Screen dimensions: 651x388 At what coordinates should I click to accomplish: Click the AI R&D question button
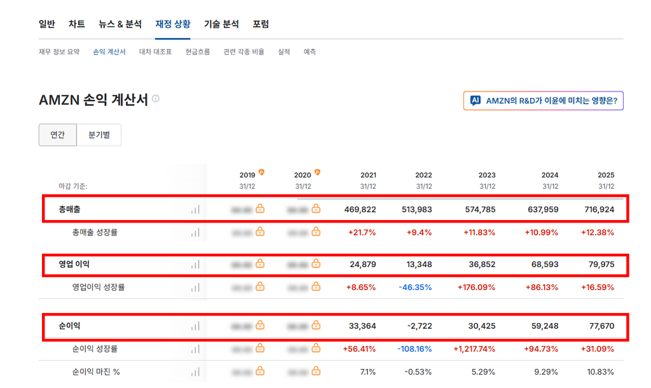[x=543, y=100]
